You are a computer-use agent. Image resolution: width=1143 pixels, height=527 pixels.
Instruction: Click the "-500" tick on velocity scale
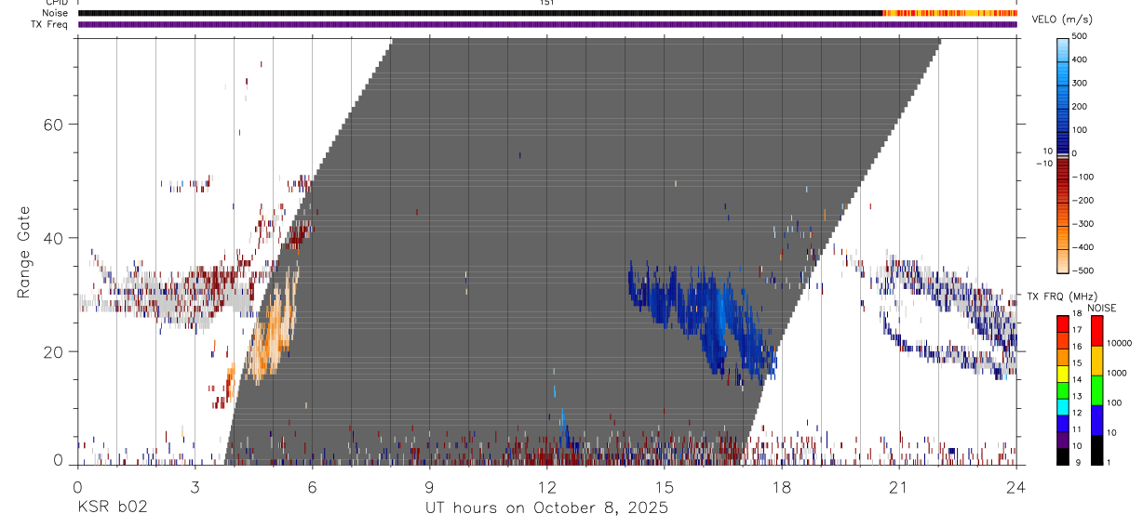point(1085,270)
